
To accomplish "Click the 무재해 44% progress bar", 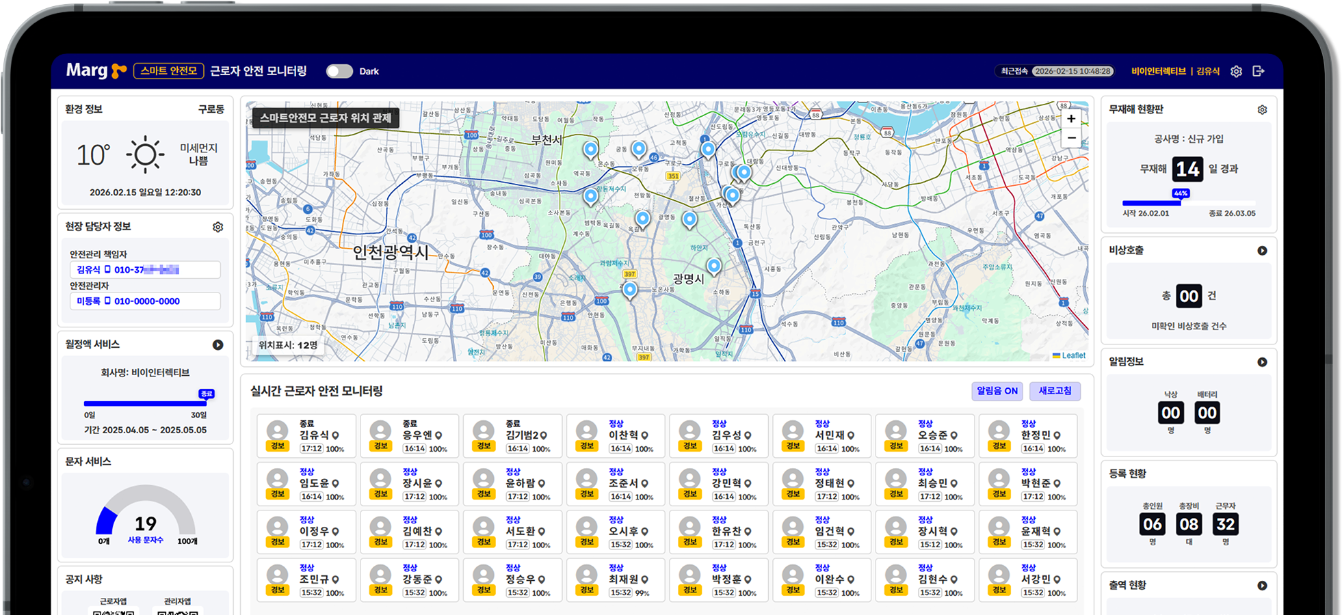I will pos(1189,203).
